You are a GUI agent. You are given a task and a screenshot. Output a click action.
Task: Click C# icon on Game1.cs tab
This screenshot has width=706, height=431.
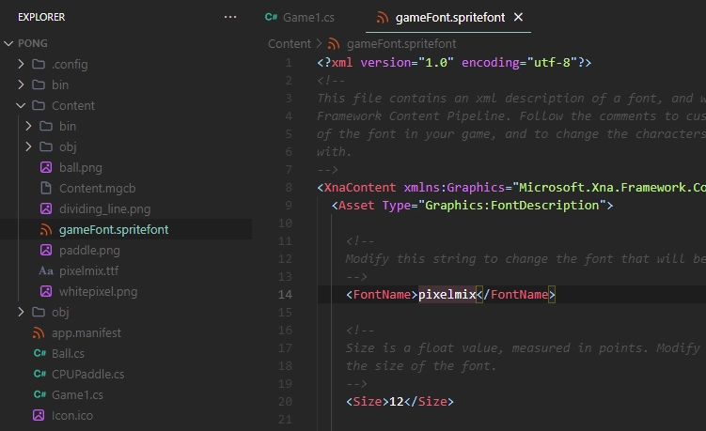[271, 17]
